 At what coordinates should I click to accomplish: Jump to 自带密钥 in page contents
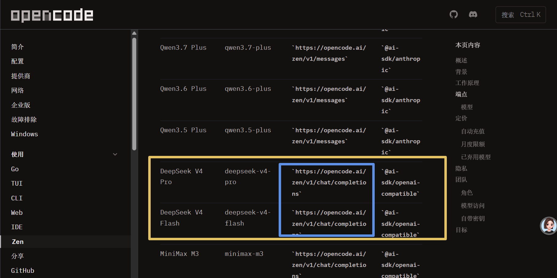[473, 218]
